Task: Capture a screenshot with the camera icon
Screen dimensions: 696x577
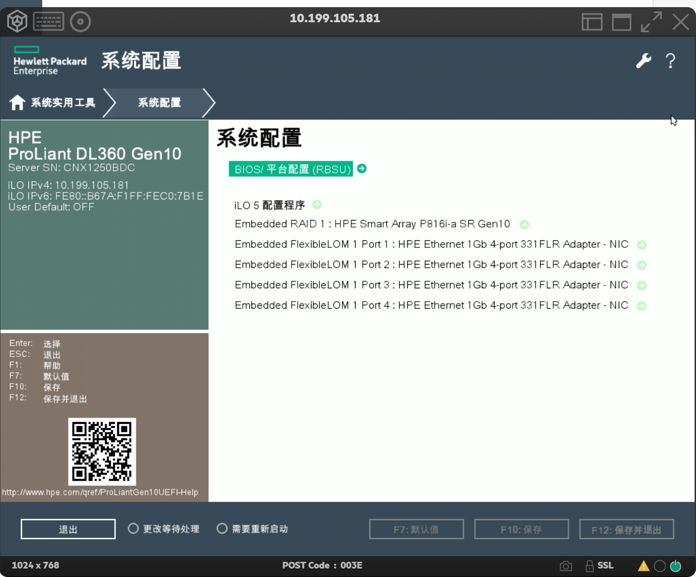Action: (565, 565)
